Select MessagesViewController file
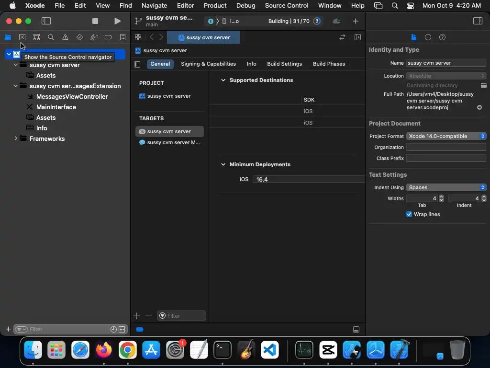490x368 pixels. pos(72,96)
